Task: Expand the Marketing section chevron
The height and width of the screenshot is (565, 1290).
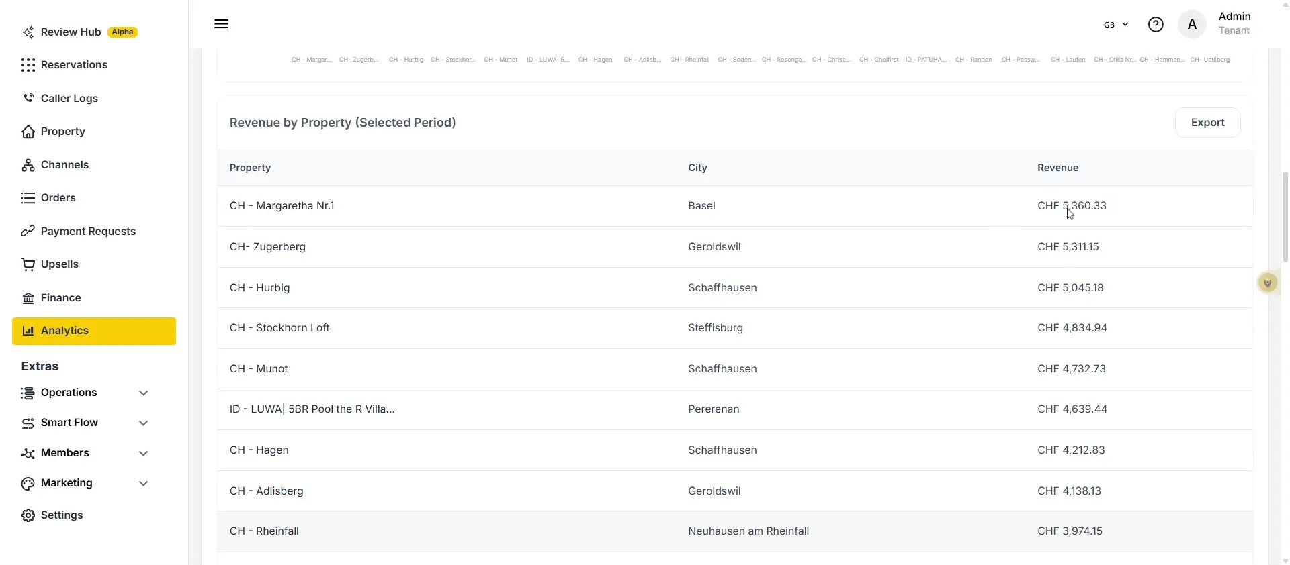Action: [143, 484]
